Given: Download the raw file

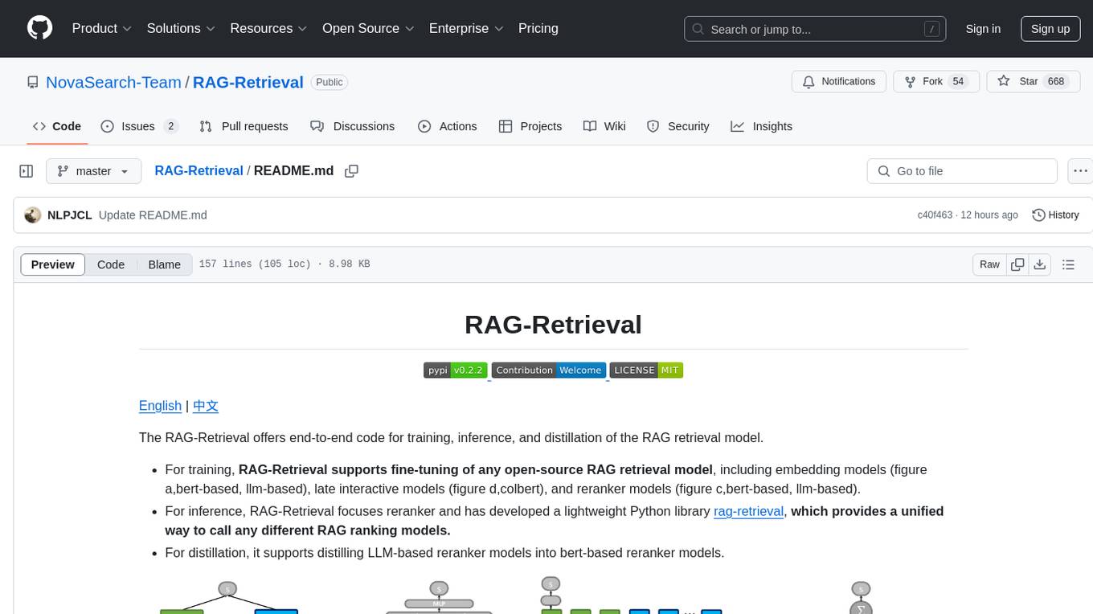Looking at the screenshot, I should pyautogui.click(x=1039, y=264).
